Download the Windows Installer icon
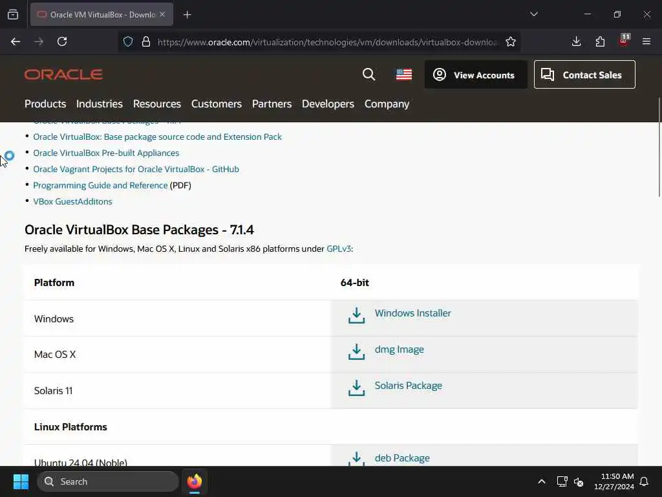662x497 pixels. [x=357, y=315]
